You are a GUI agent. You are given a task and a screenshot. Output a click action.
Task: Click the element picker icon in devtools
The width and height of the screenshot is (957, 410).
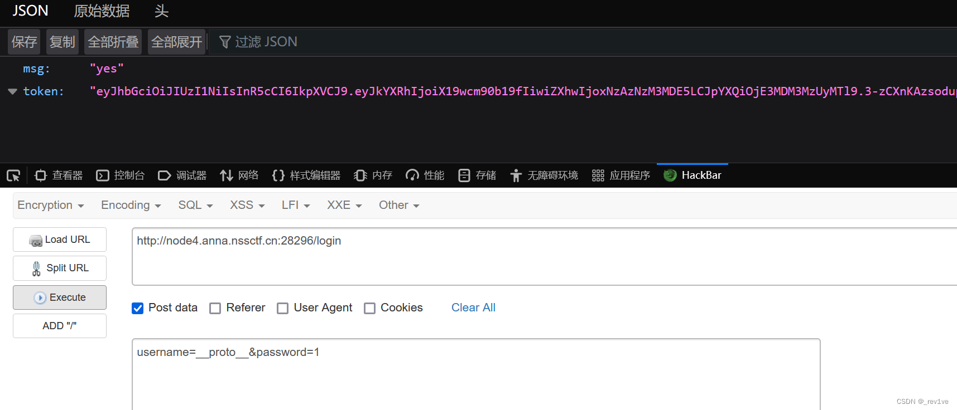13,176
